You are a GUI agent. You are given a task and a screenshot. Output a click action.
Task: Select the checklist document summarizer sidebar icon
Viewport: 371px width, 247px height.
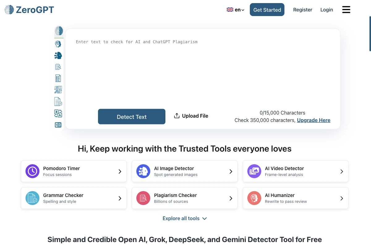[x=58, y=78]
